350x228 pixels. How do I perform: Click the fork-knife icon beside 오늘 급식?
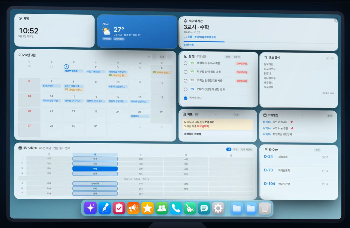(265, 57)
